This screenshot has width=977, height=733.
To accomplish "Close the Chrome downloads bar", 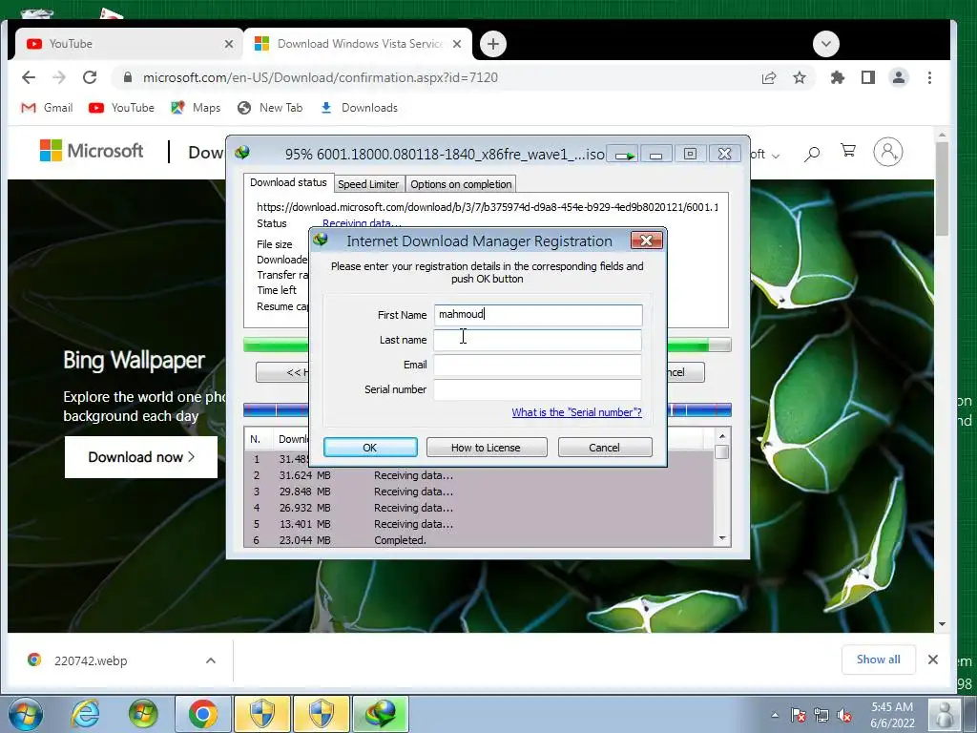I will pyautogui.click(x=933, y=660).
